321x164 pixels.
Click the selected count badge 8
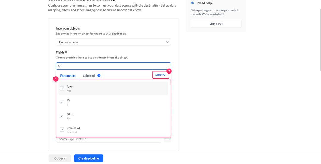99,76
